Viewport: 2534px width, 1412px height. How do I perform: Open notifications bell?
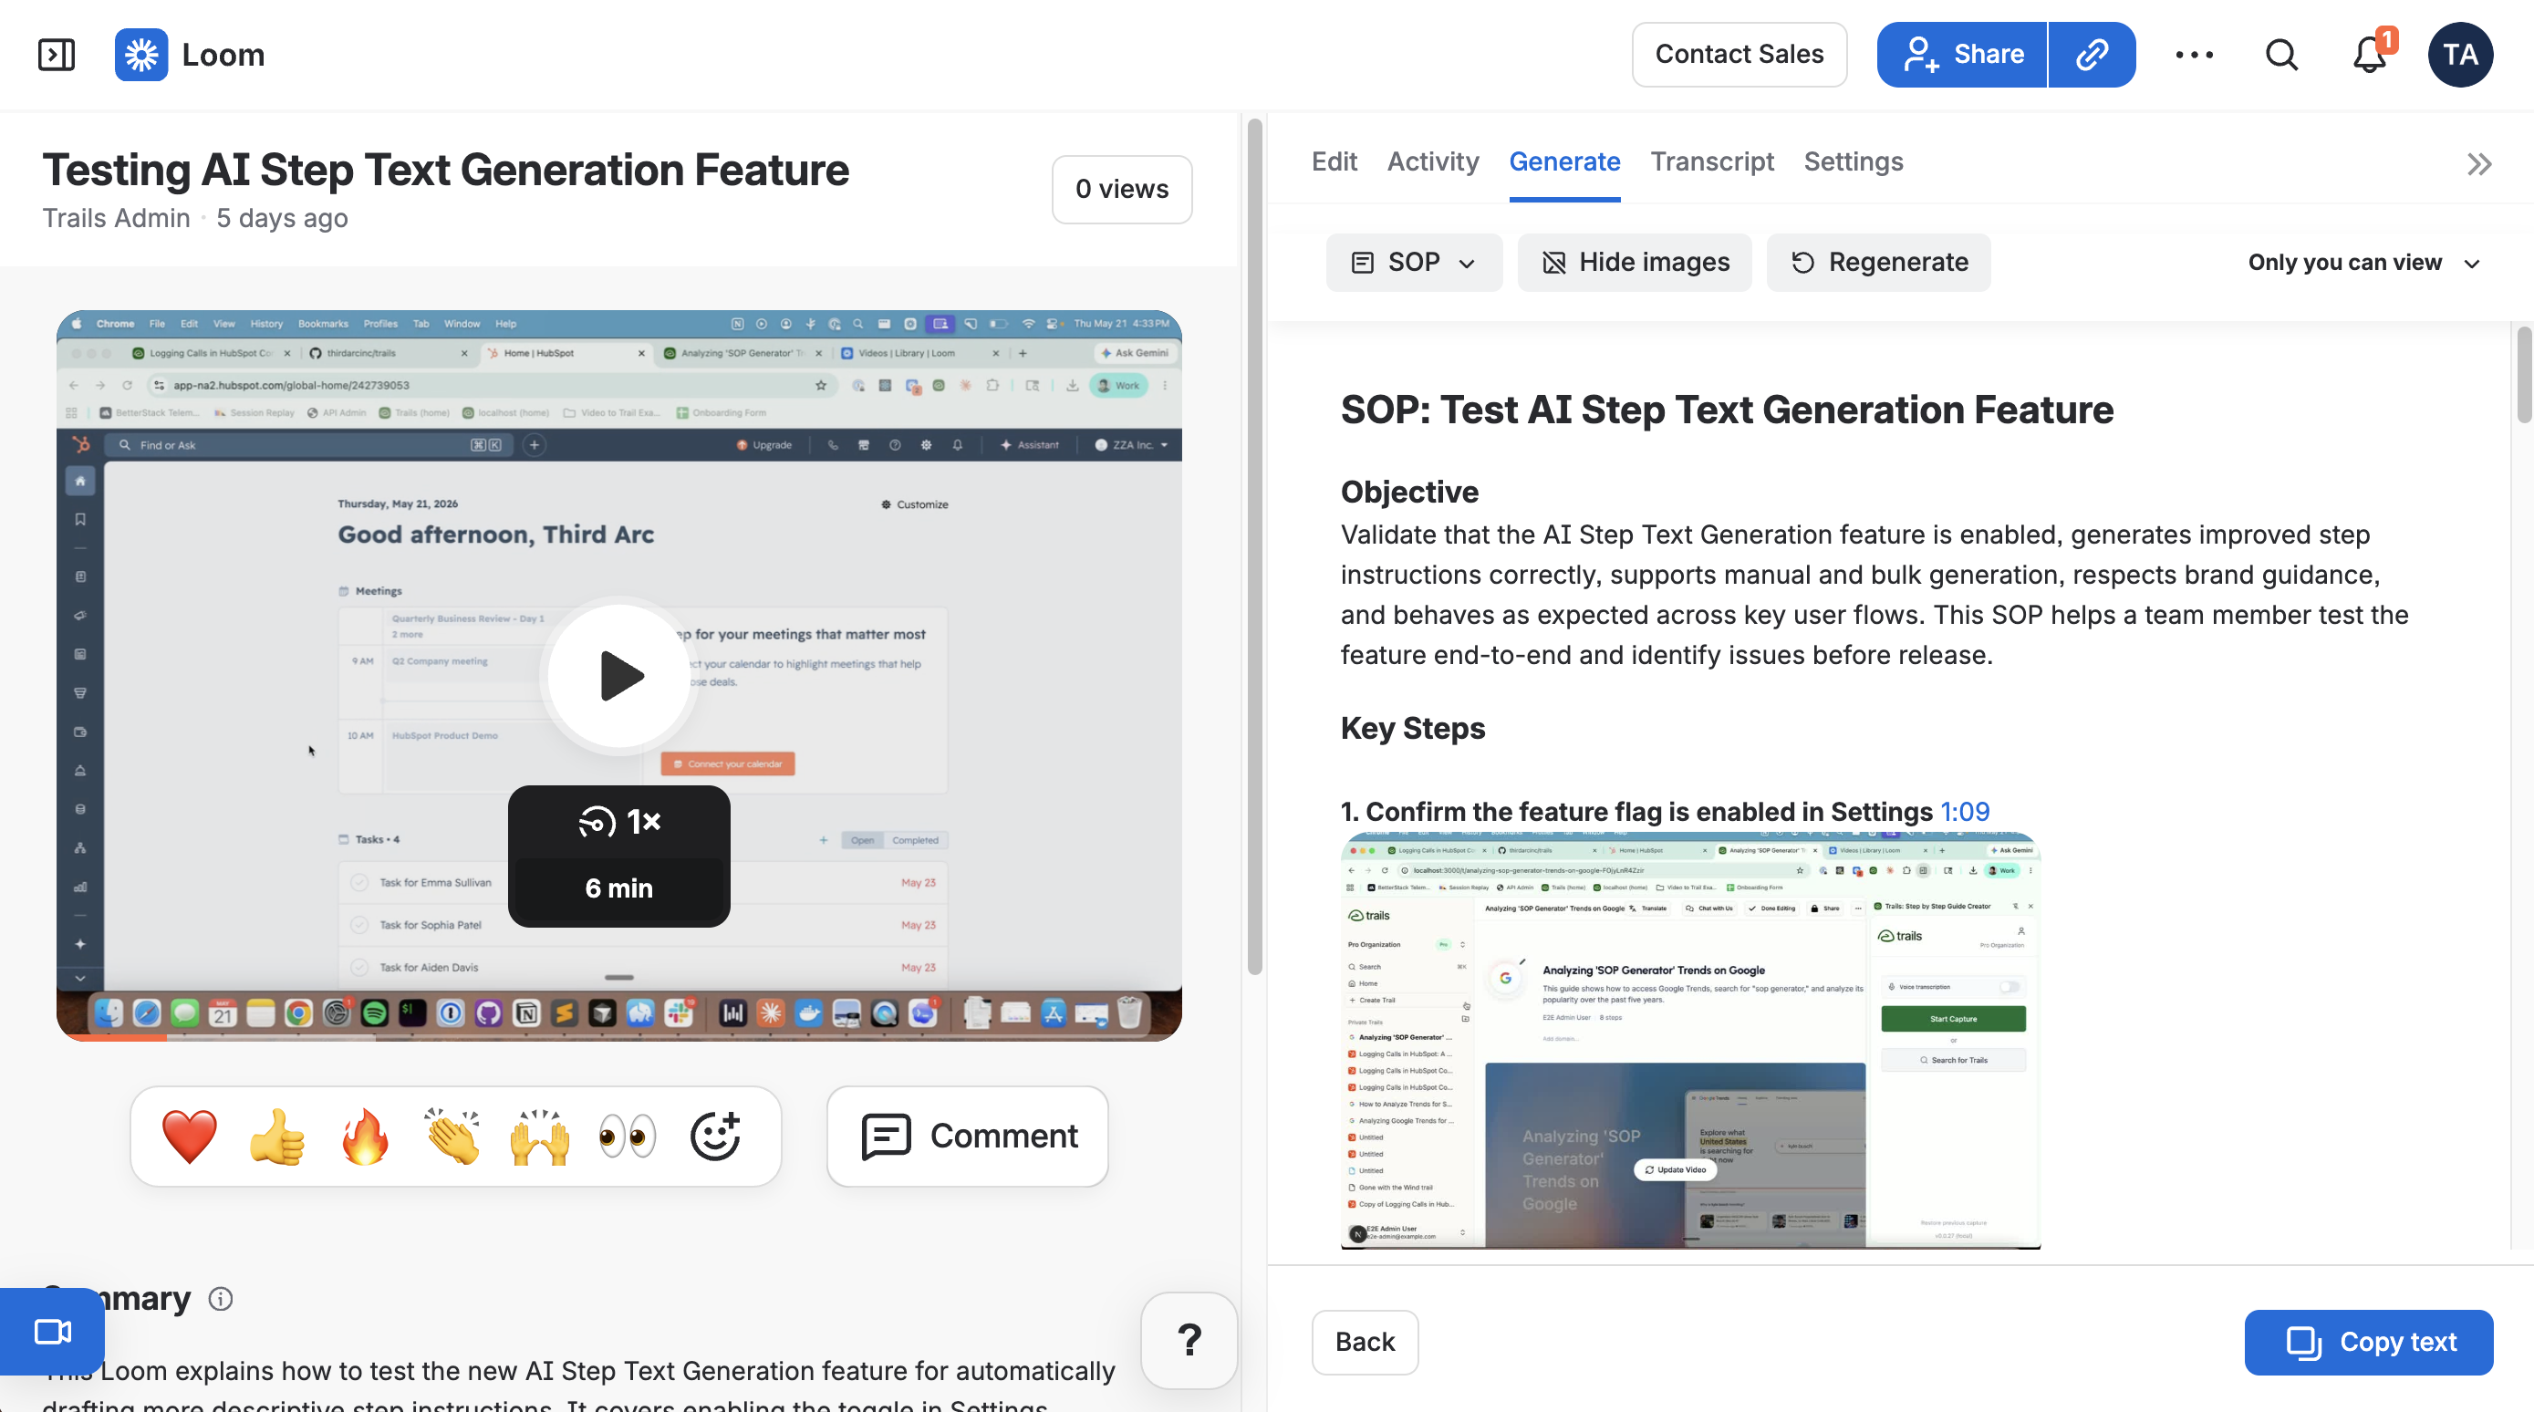pyautogui.click(x=2371, y=54)
